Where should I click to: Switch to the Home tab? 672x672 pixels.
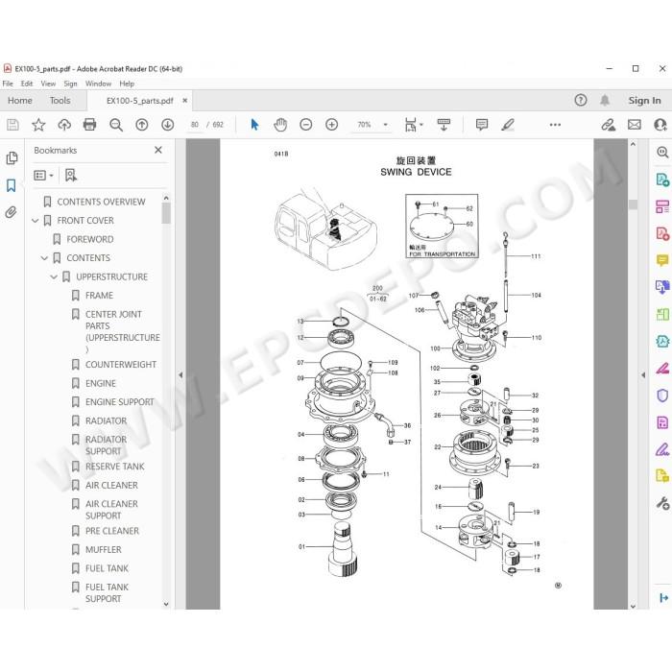point(20,100)
